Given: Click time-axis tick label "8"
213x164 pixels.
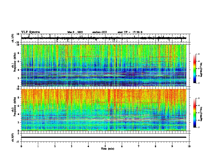Looking at the screenshot, I should tap(155, 146).
